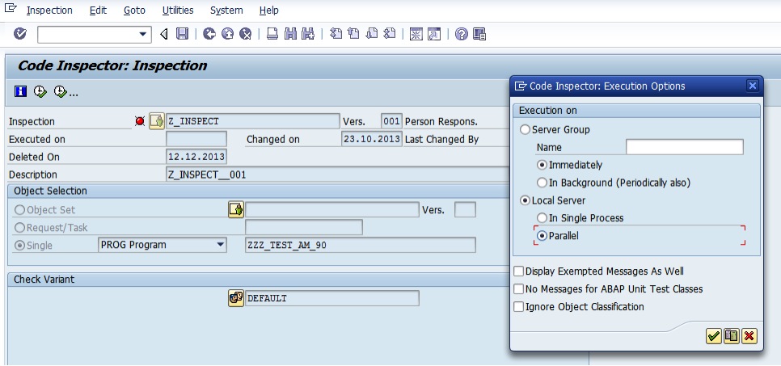Click the Server Group Name input field
Image resolution: width=781 pixels, height=366 pixels.
point(684,147)
